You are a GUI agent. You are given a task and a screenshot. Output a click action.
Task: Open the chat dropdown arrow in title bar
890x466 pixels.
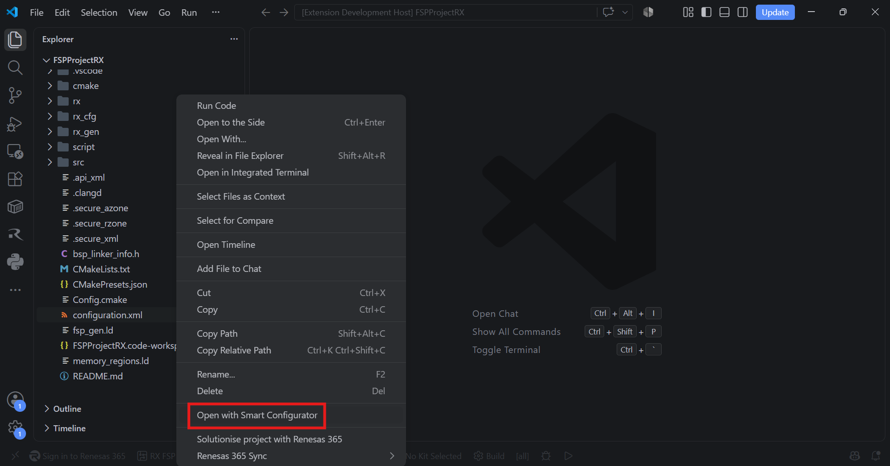tap(625, 12)
